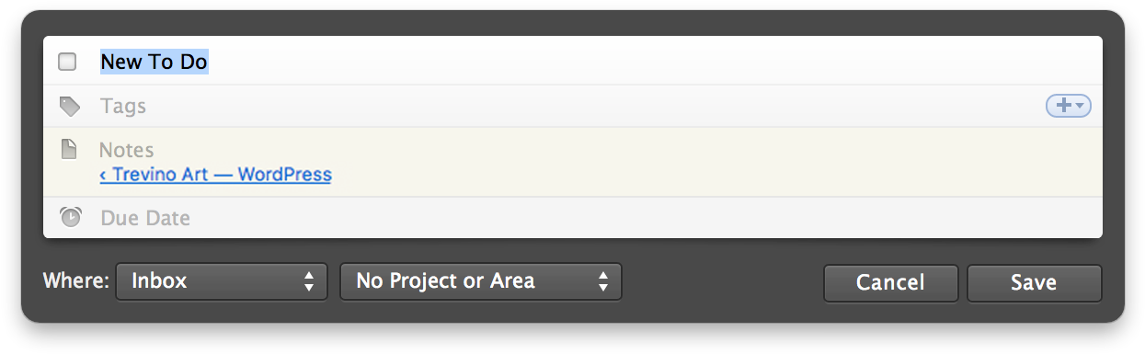Click empty area of the notes section
The width and height of the screenshot is (1145, 354).
(717, 162)
